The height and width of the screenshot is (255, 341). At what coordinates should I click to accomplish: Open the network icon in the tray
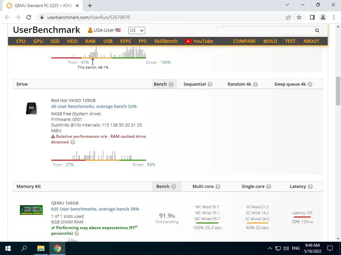click(278, 248)
